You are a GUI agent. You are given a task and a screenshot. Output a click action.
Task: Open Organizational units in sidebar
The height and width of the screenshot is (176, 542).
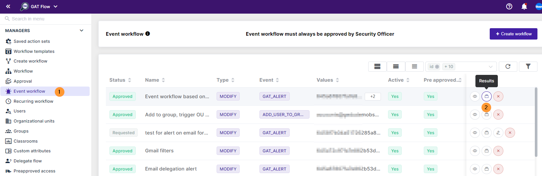pos(34,121)
